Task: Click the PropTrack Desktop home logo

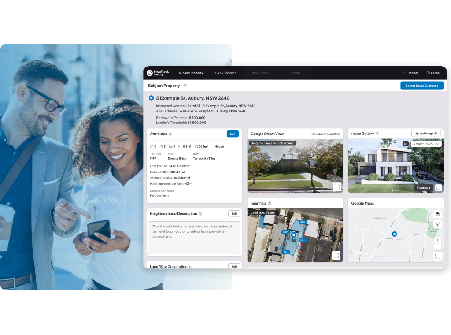Action: pyautogui.click(x=158, y=73)
